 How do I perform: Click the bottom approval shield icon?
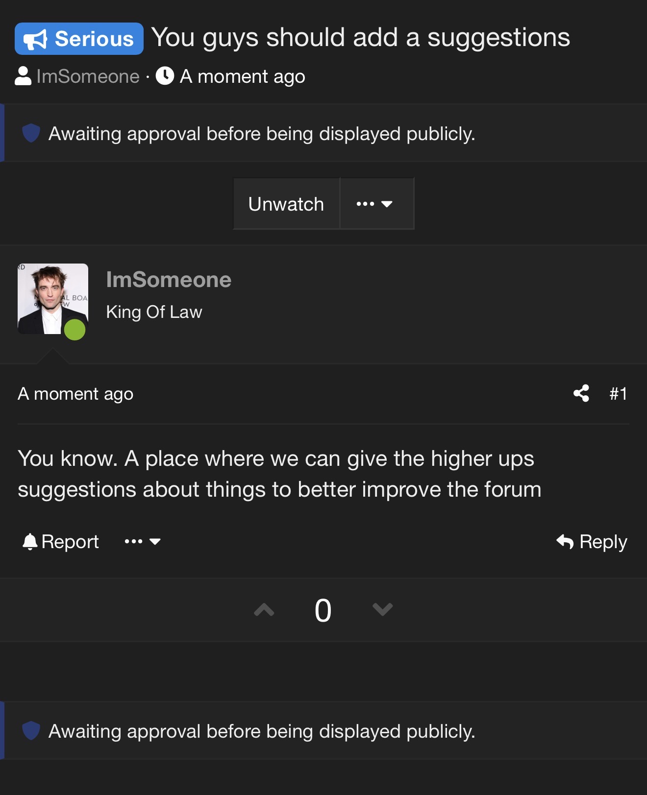[31, 731]
